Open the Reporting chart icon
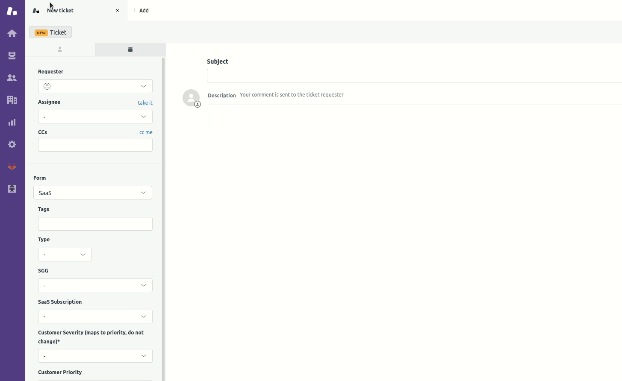 12,122
